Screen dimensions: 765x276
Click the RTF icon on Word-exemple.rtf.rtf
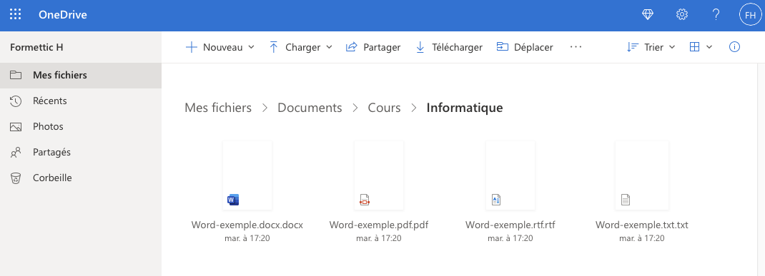coord(496,200)
